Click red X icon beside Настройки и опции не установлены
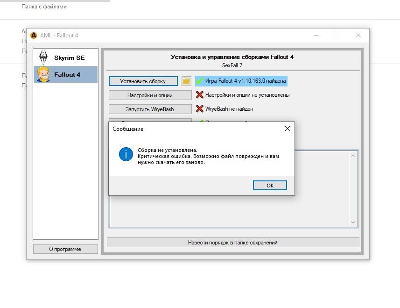Image resolution: width=400 pixels, height=308 pixels. [200, 95]
